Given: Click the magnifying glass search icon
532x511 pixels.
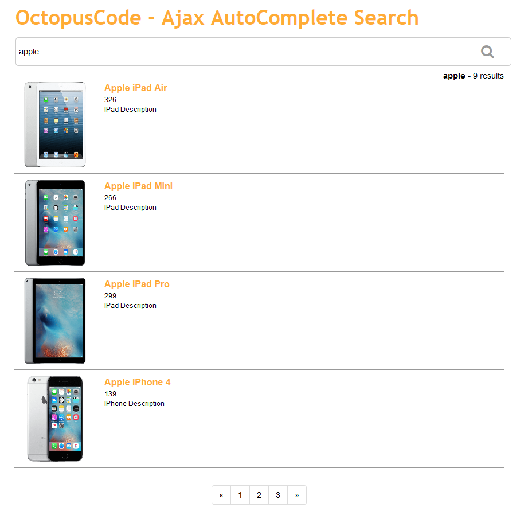Looking at the screenshot, I should click(487, 52).
